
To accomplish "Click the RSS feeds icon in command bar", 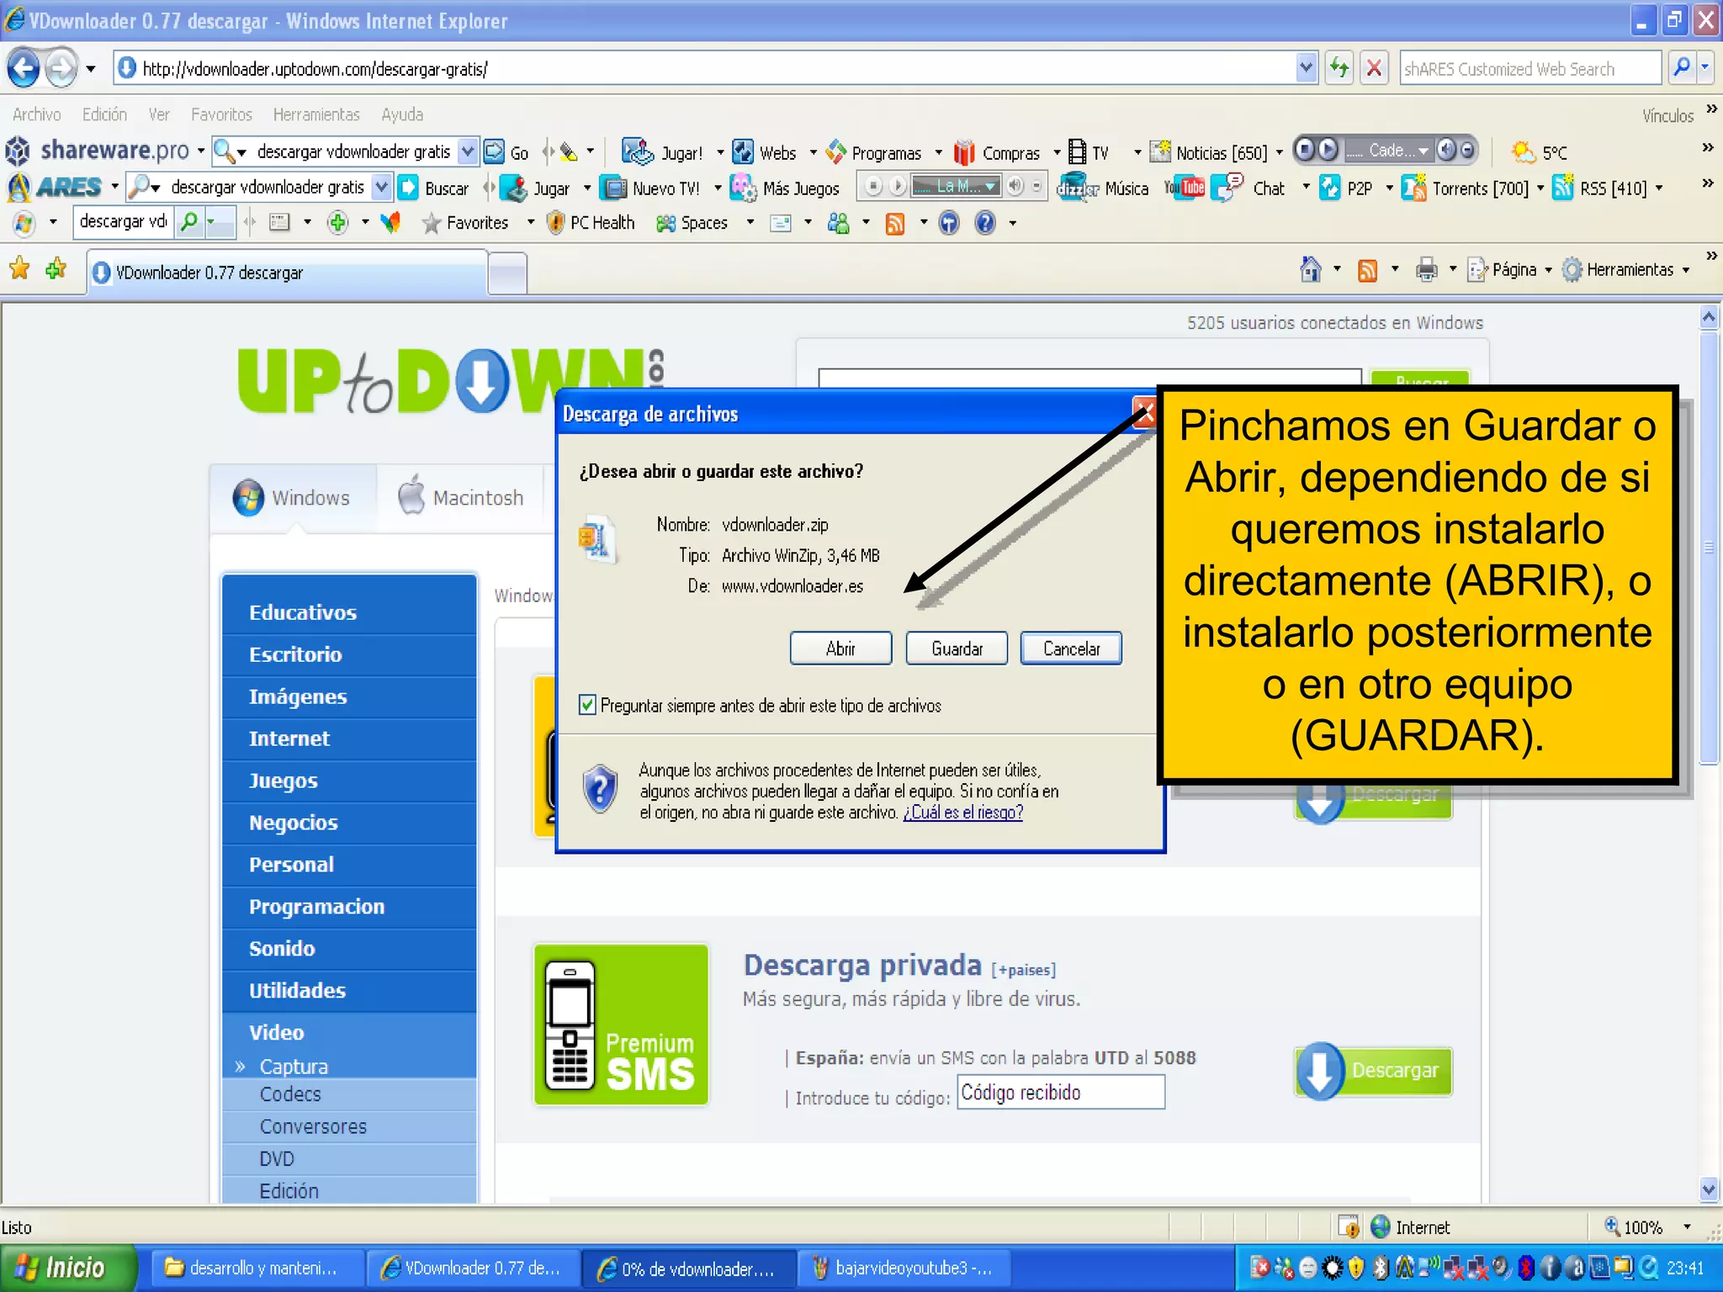I will click(x=1368, y=270).
